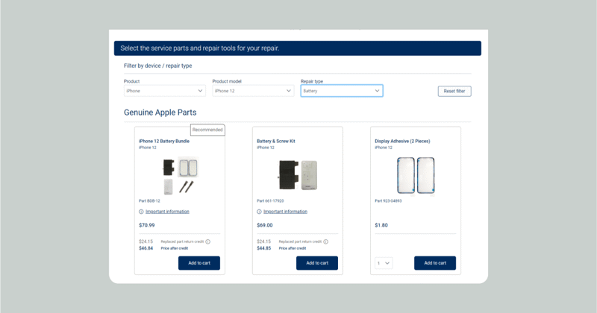The image size is (597, 313).
Task: Click the iPhone 12 Battery Bundle product image
Action: pos(180,176)
